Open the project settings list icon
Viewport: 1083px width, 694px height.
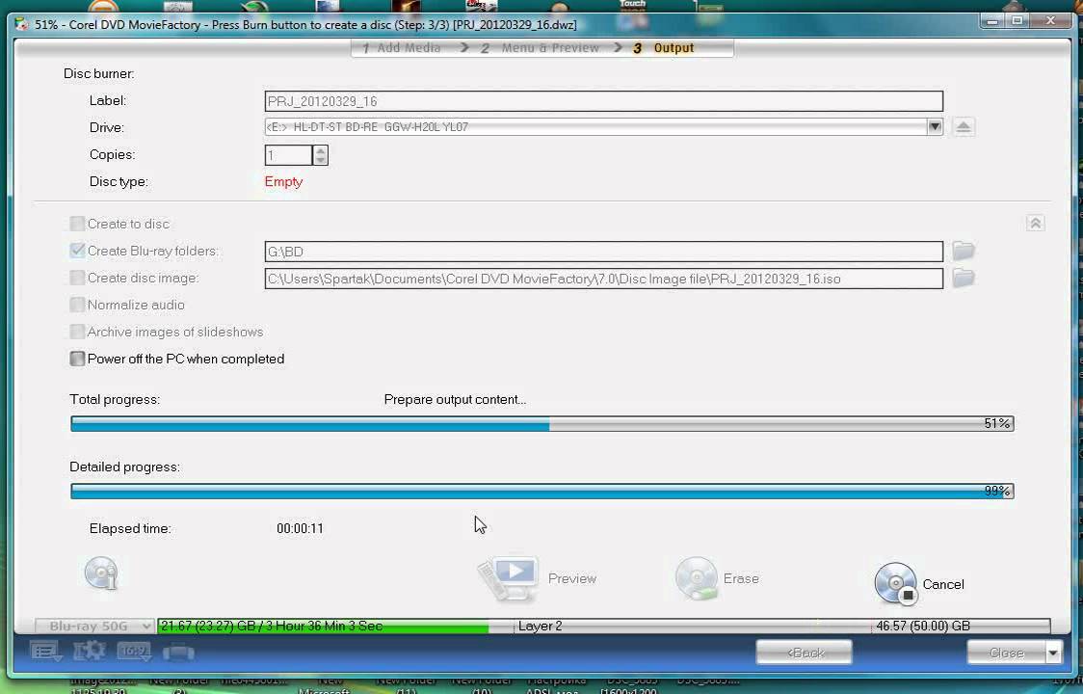(45, 652)
